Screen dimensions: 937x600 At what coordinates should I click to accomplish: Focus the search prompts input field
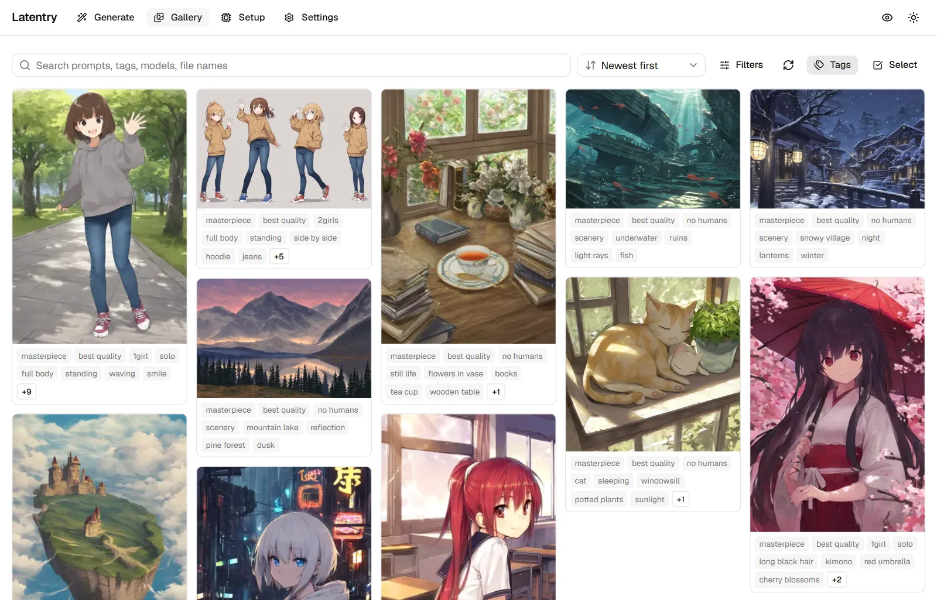[x=291, y=66]
